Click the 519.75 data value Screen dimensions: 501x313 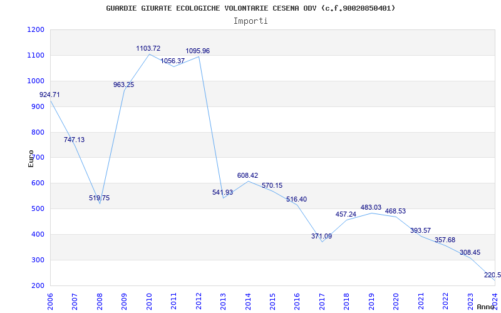point(99,198)
